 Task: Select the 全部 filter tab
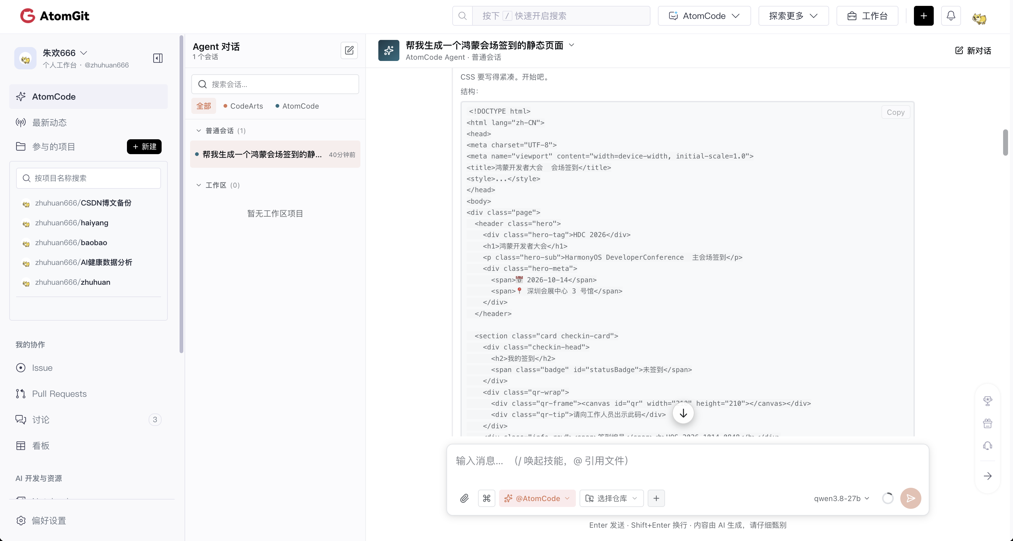[204, 106]
